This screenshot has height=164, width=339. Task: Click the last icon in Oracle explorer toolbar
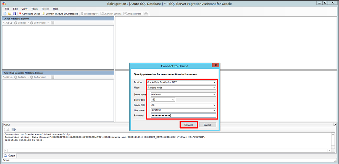click(x=53, y=22)
